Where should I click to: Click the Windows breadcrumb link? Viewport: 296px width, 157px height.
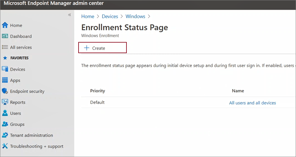tap(135, 16)
